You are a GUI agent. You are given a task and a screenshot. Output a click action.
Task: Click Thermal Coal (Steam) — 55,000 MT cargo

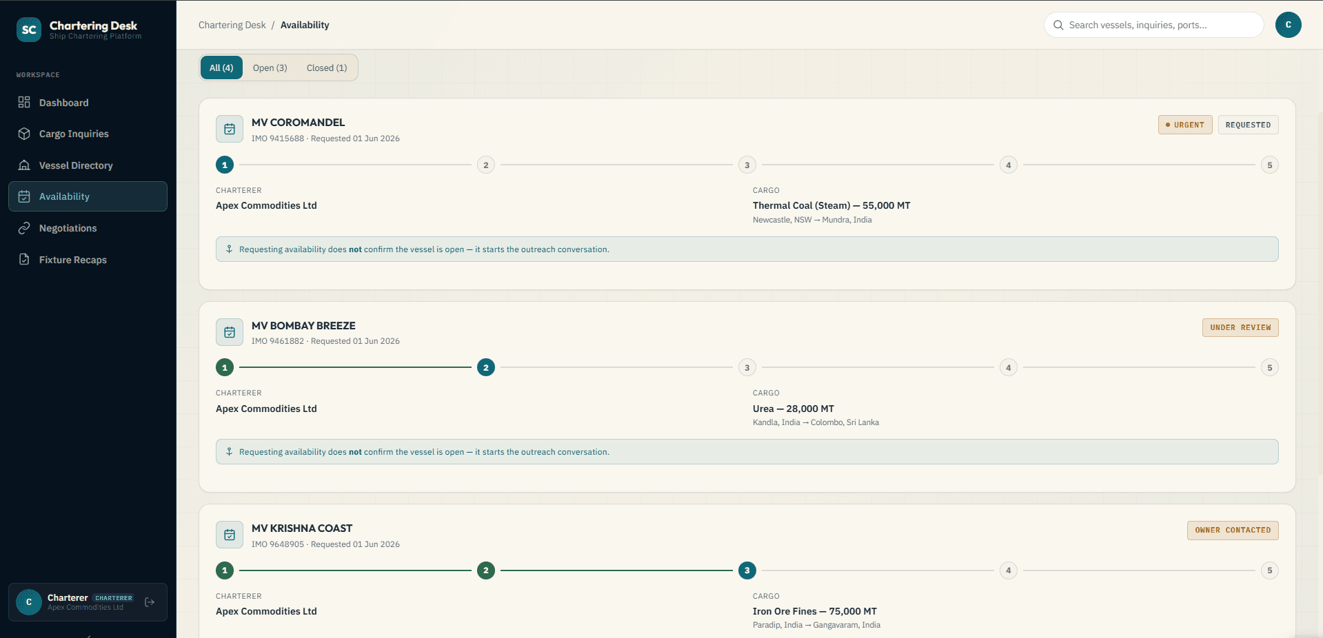831,205
